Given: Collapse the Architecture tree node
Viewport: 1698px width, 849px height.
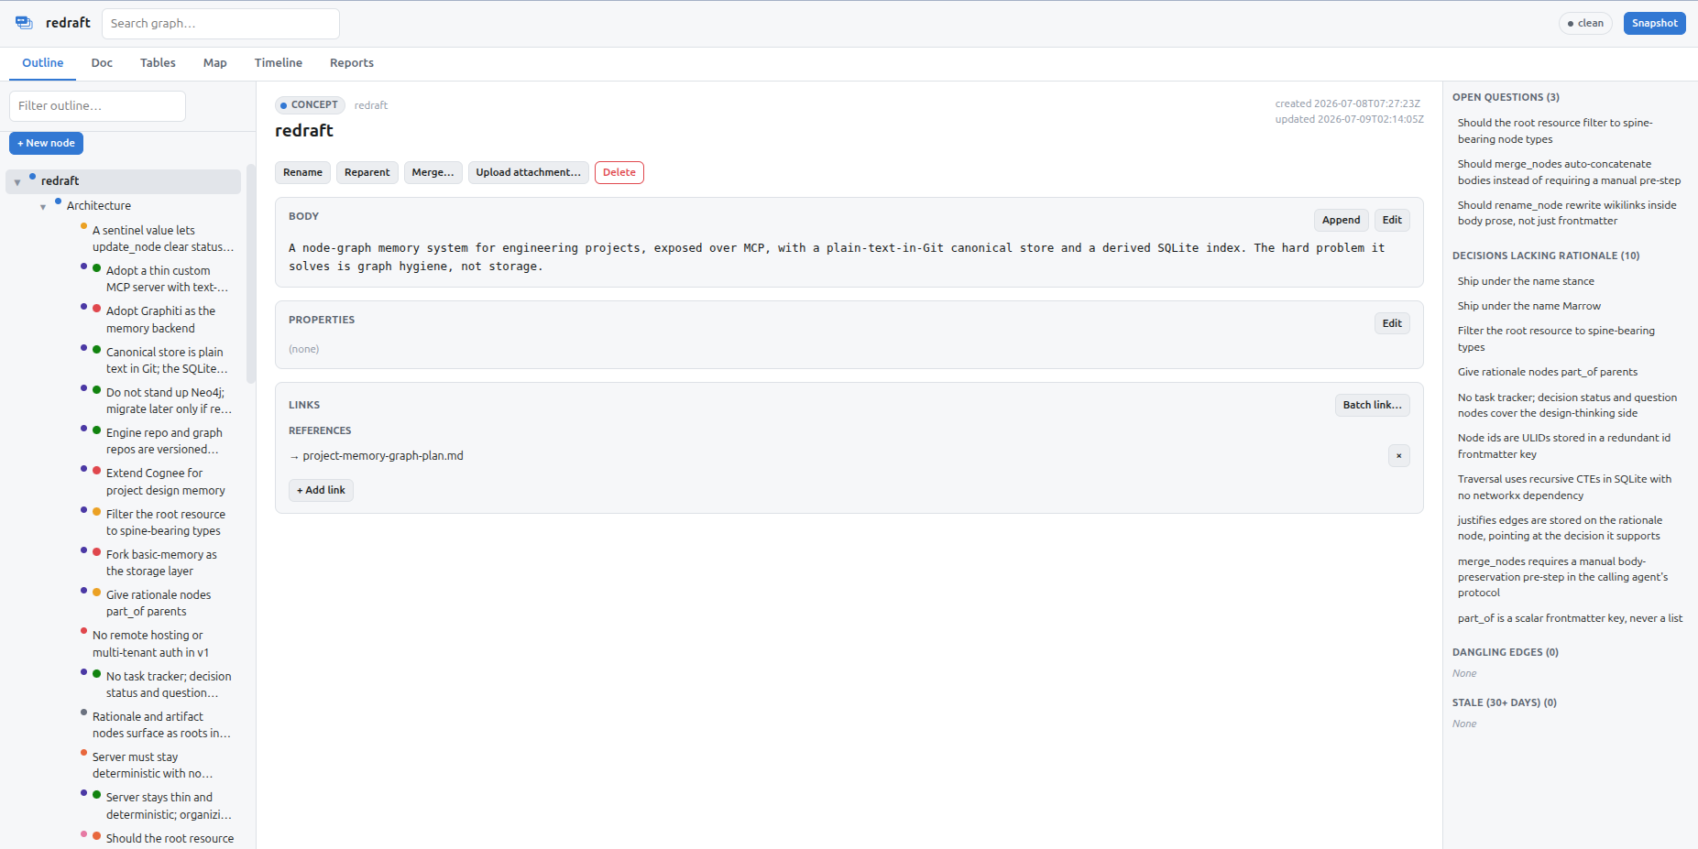Looking at the screenshot, I should tap(43, 207).
